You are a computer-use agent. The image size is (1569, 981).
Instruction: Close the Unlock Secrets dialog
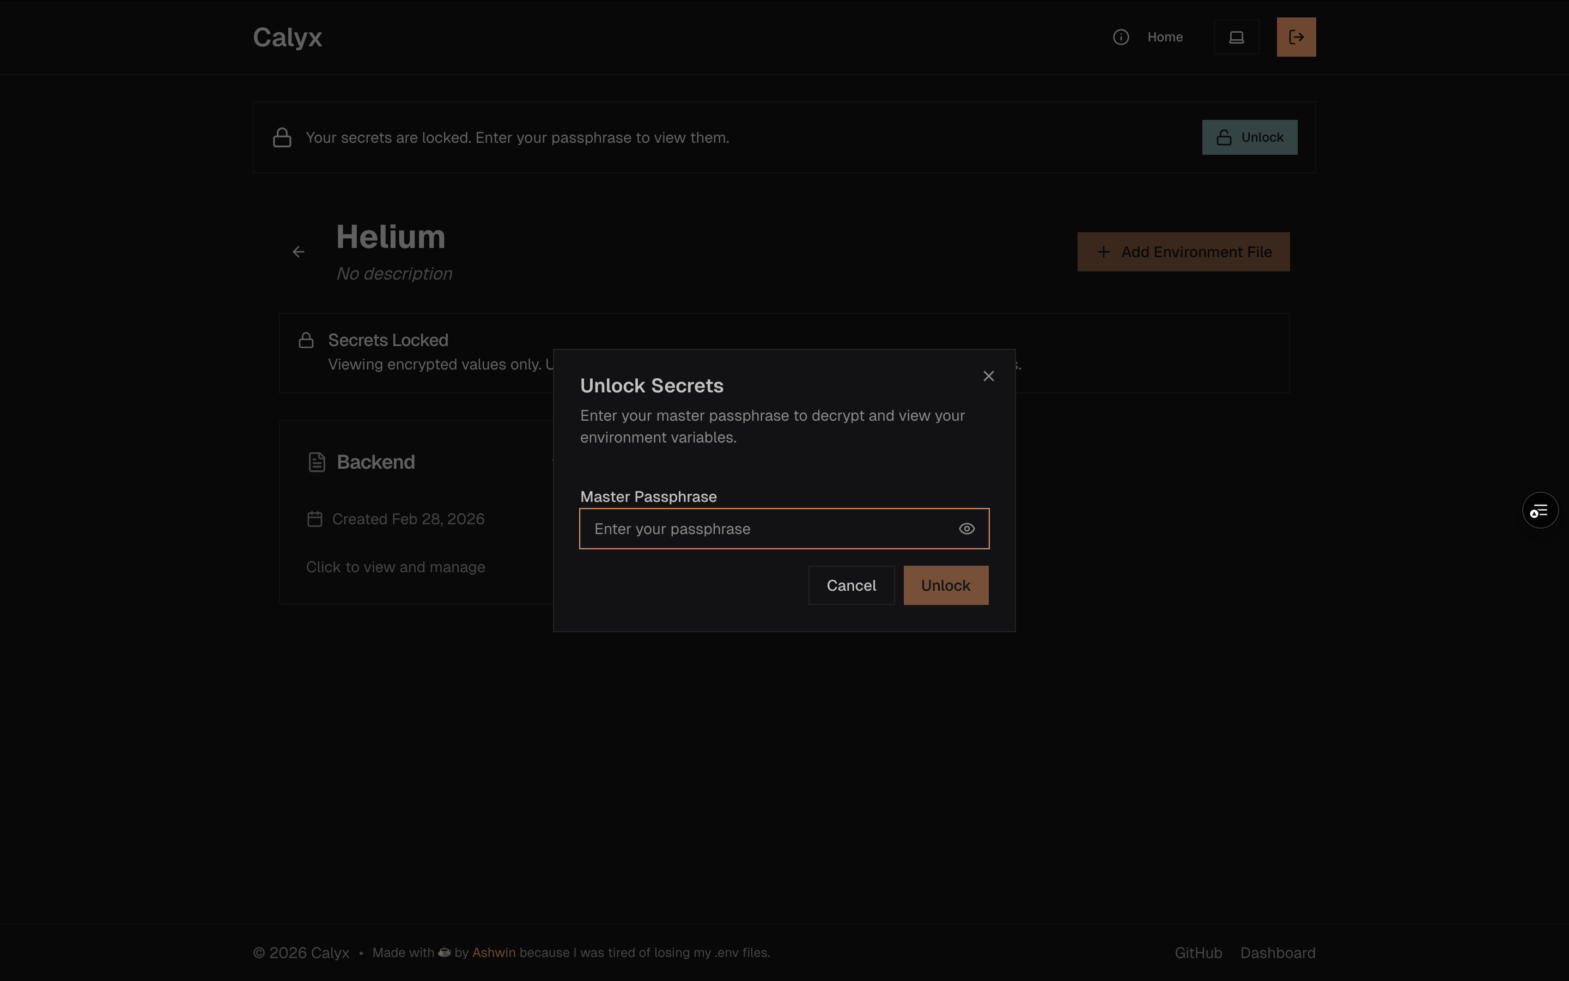tap(988, 376)
